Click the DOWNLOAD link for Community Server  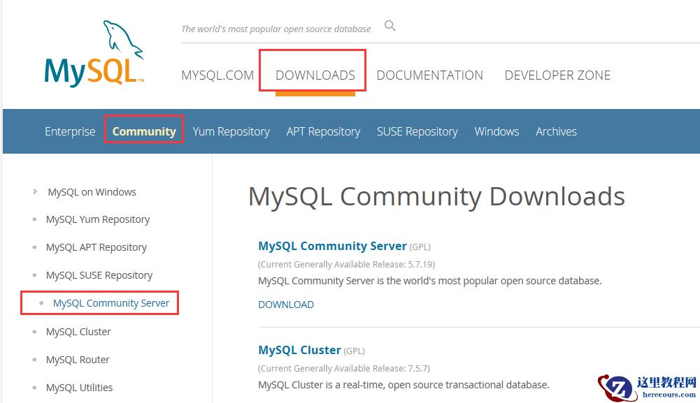[286, 304]
